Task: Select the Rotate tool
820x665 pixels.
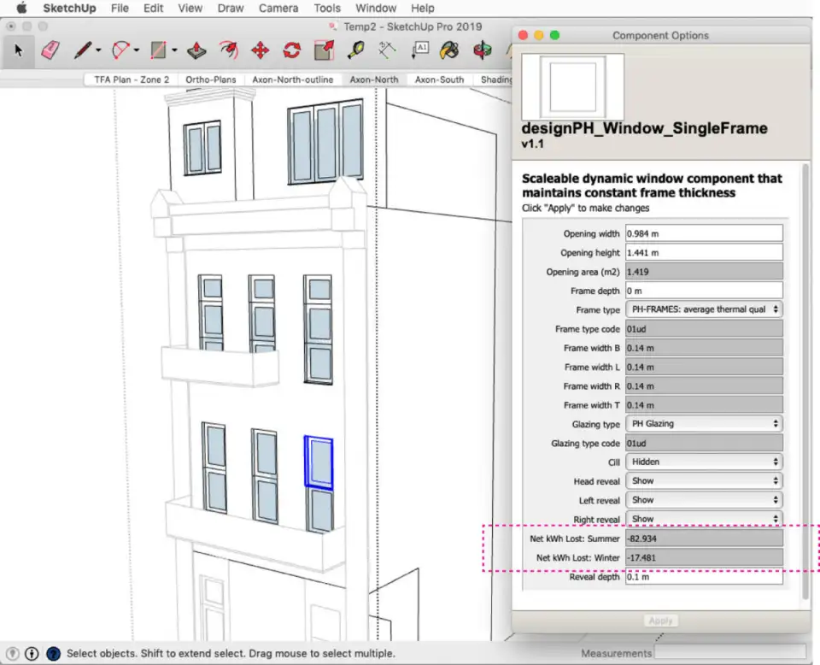Action: point(292,50)
